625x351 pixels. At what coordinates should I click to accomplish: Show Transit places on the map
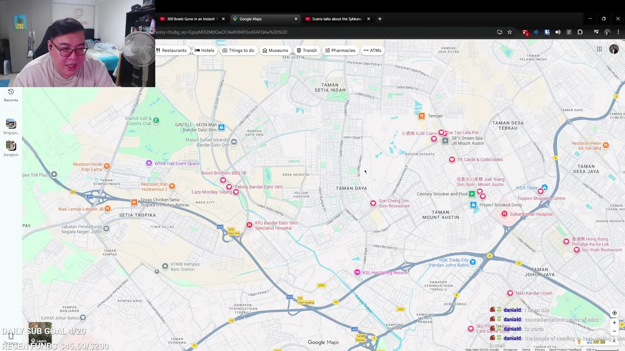tap(307, 50)
